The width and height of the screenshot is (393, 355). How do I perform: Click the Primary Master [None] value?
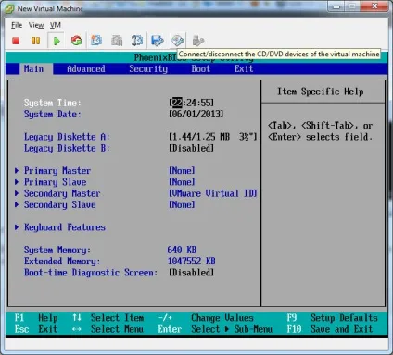[x=182, y=170]
